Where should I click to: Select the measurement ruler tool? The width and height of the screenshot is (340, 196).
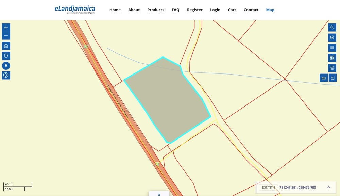(x=324, y=78)
